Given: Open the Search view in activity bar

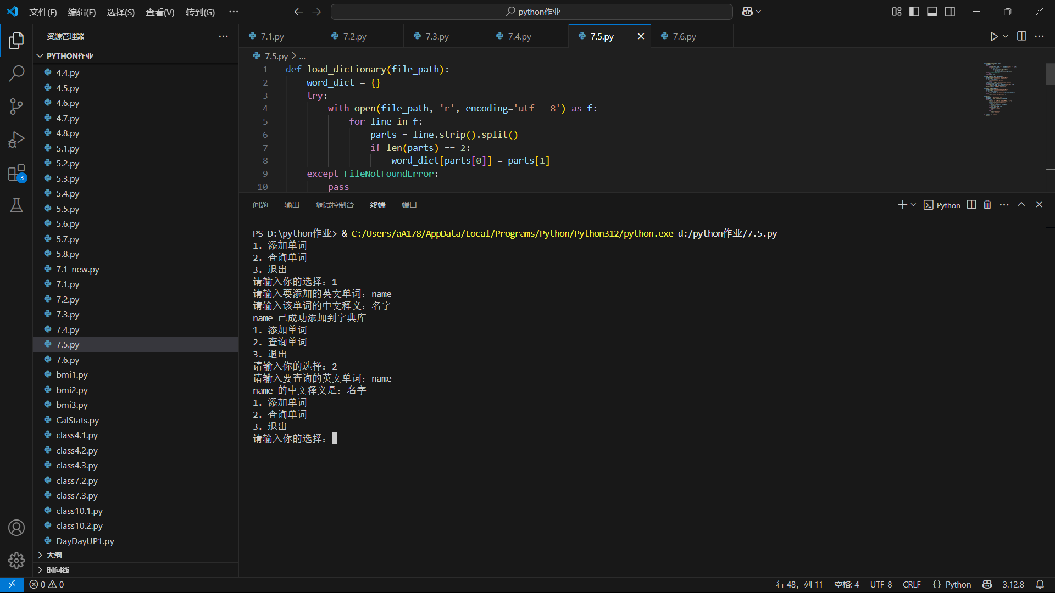Looking at the screenshot, I should coord(16,73).
